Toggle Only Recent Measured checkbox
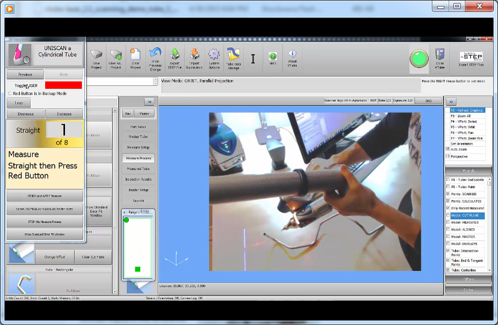The width and height of the screenshot is (498, 325). pos(448,208)
